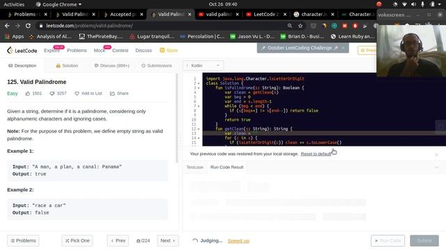Click the LeetCode logo
This screenshot has height=250, width=446.
click(x=22, y=51)
